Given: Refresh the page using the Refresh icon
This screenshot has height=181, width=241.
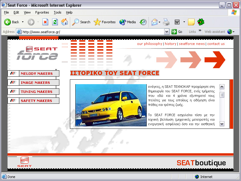Looking at the screenshot, I should click(55, 22).
